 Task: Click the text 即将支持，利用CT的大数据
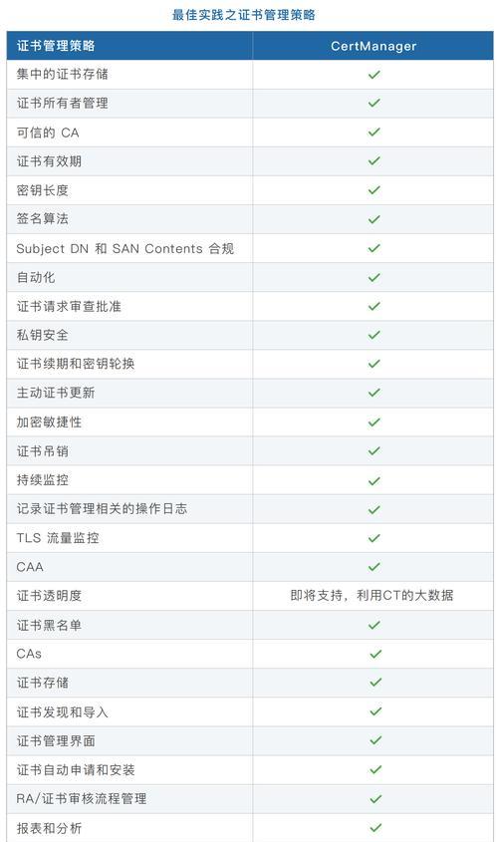pos(372,596)
